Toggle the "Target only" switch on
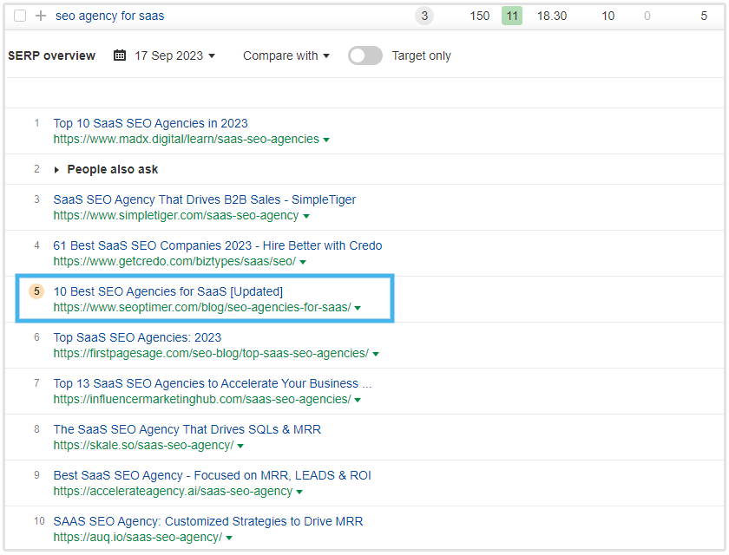This screenshot has width=729, height=555. pos(364,55)
